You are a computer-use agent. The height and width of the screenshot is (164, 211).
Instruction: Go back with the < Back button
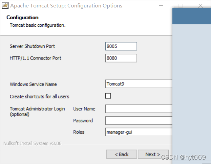click(122, 154)
